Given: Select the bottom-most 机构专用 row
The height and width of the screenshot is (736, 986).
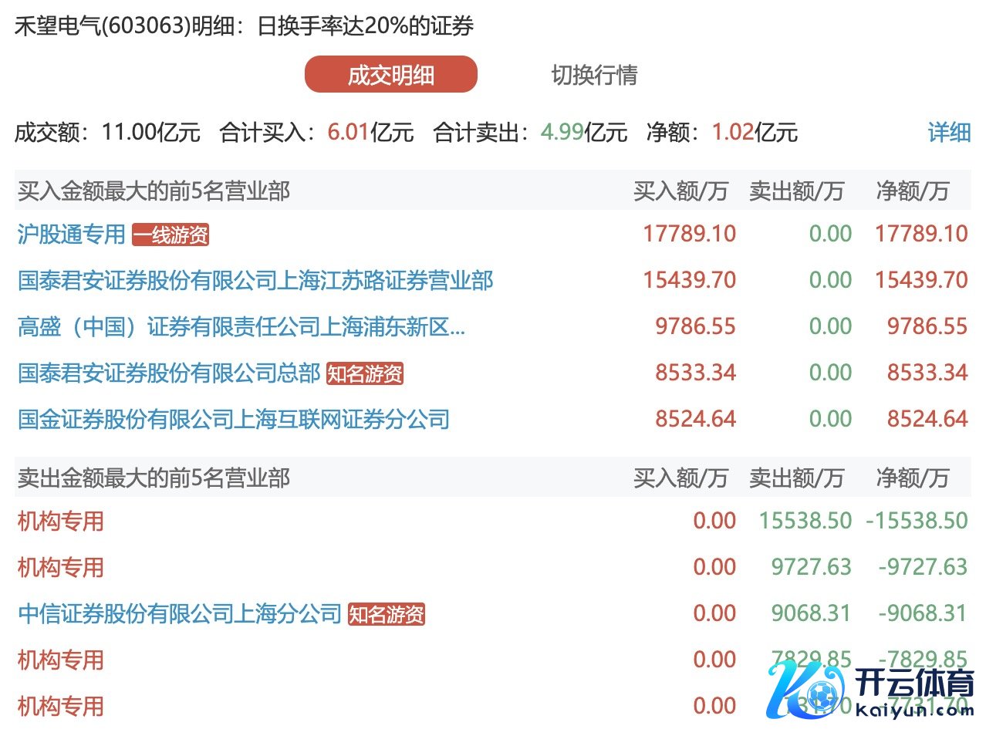Looking at the screenshot, I should (61, 706).
